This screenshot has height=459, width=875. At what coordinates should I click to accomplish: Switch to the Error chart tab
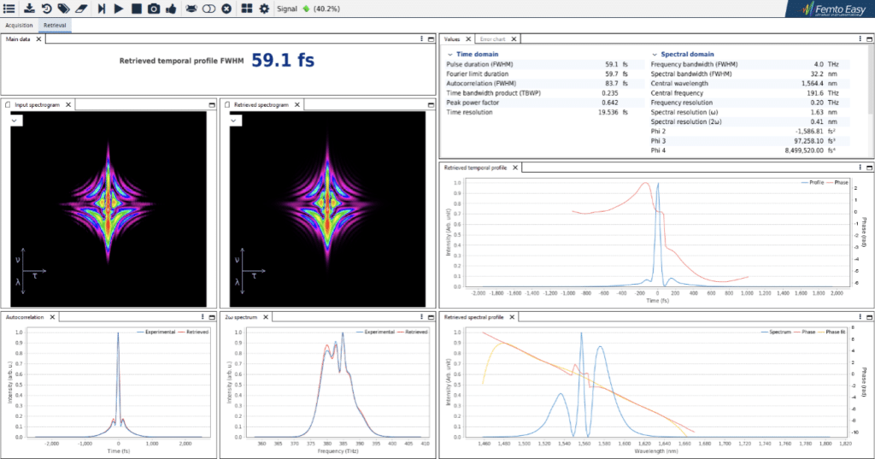pos(492,39)
